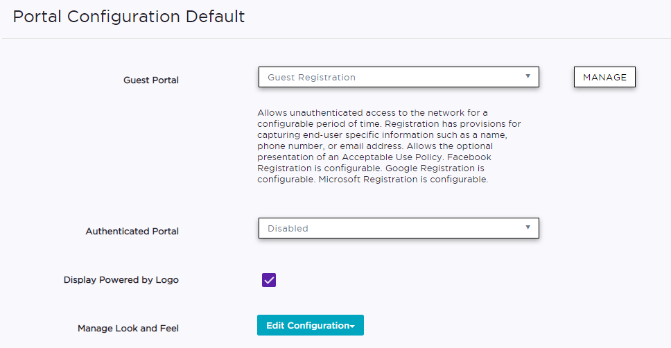The height and width of the screenshot is (348, 671).
Task: Uncheck the Display Powered by Logo checkbox
Action: (x=269, y=280)
